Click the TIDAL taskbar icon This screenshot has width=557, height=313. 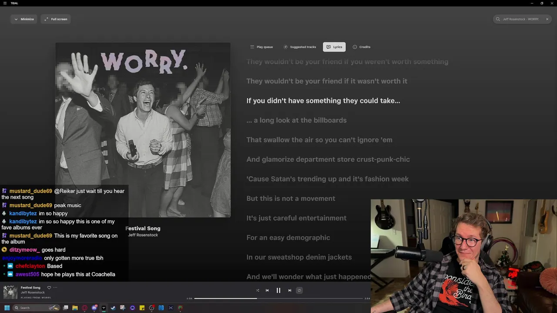coord(104,308)
